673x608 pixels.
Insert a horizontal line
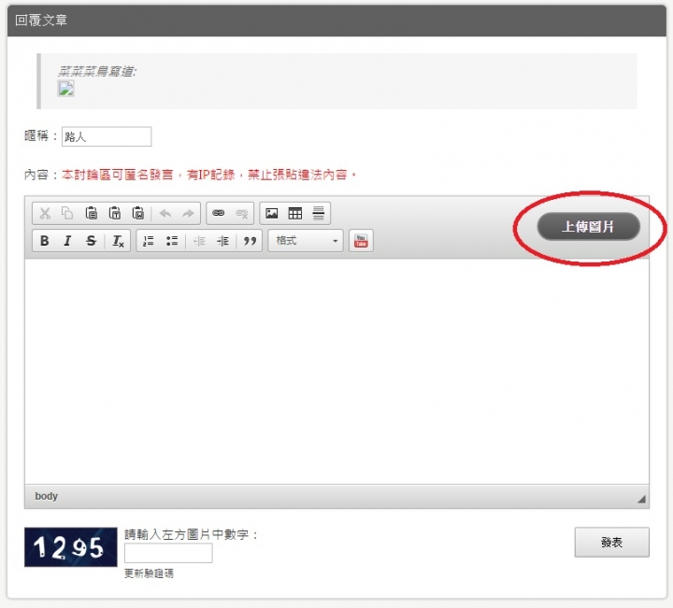318,213
